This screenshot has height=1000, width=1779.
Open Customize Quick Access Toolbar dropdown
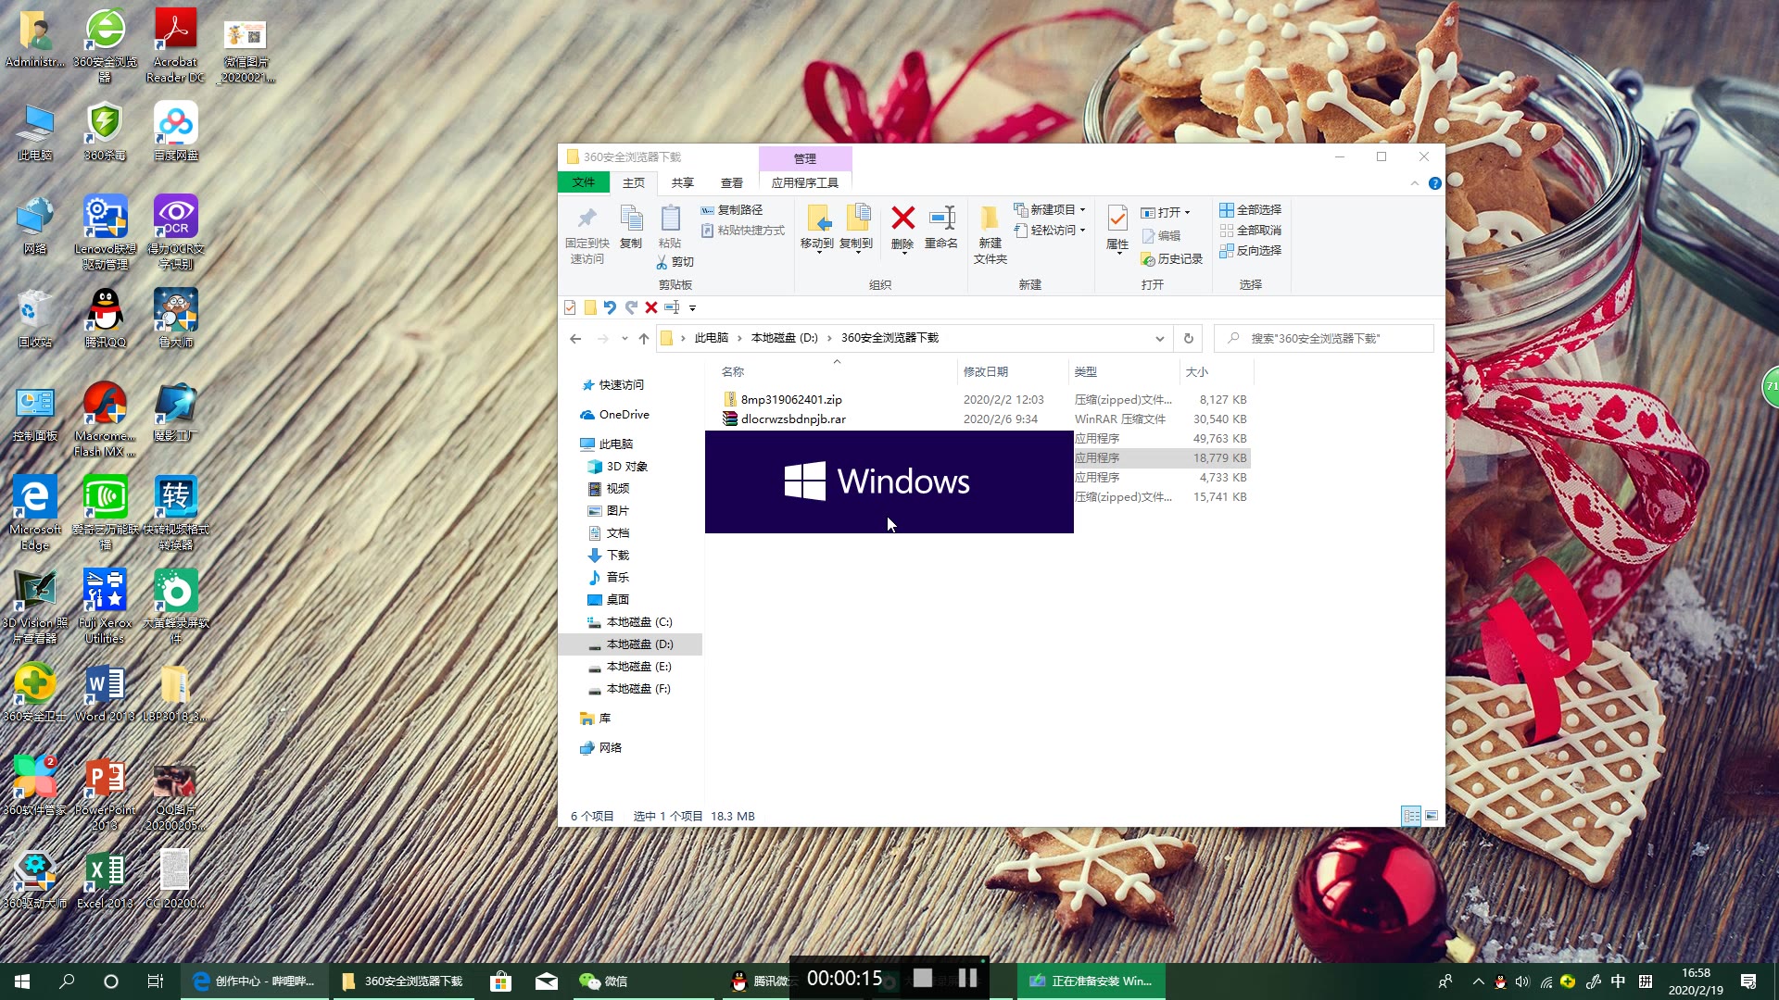coord(692,308)
